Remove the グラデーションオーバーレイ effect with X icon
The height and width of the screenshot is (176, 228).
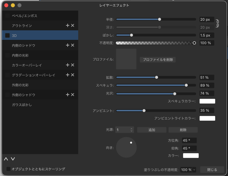(x=73, y=75)
